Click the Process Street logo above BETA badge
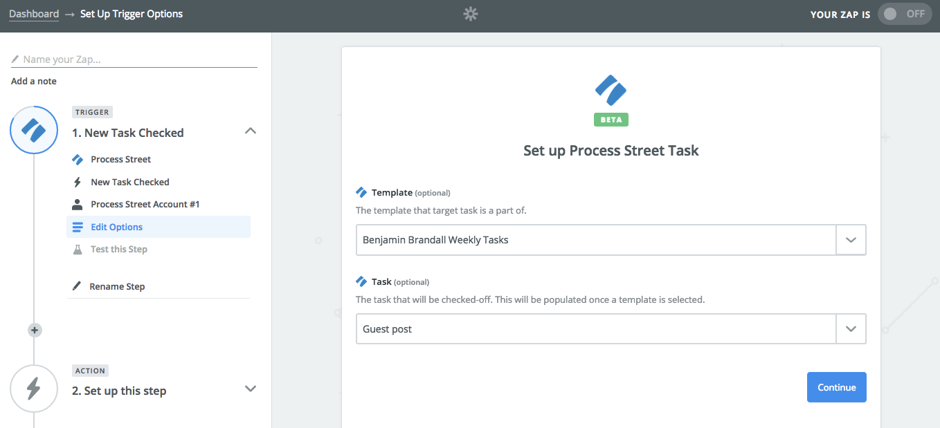The height and width of the screenshot is (428, 940). tap(611, 90)
